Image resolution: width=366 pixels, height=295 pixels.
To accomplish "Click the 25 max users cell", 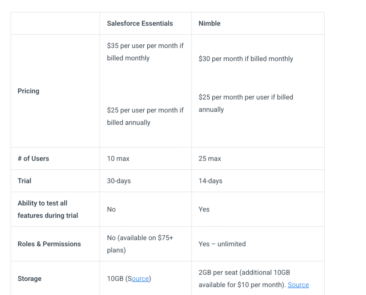I will (210, 158).
